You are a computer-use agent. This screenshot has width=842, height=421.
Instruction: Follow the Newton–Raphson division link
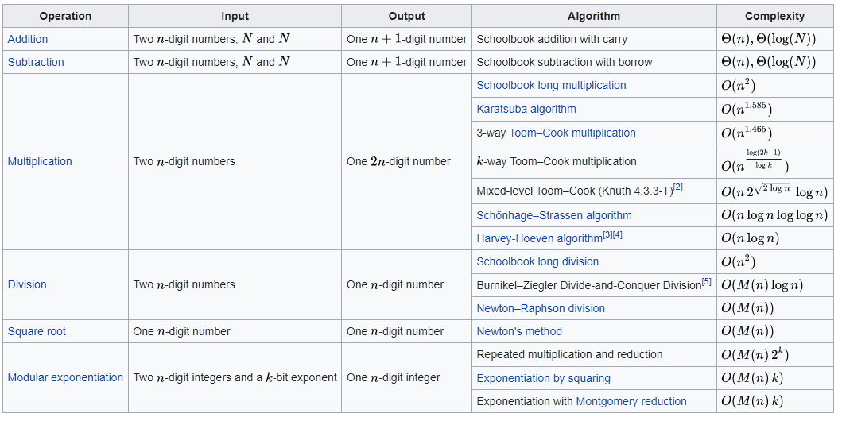click(x=541, y=308)
